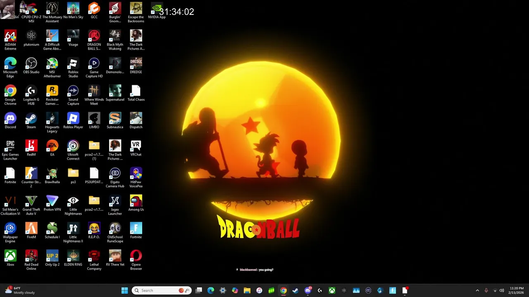Select the FiveM desktop icon
Screen dimensions: 529x297
pyautogui.click(x=31, y=231)
